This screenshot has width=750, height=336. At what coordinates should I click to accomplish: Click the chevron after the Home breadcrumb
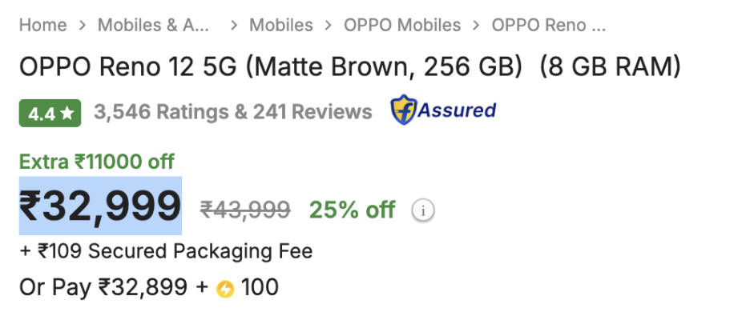click(83, 26)
